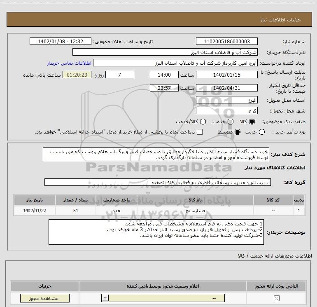Click the validity time field 23:57
The height and width of the screenshot is (307, 317).
(164, 88)
